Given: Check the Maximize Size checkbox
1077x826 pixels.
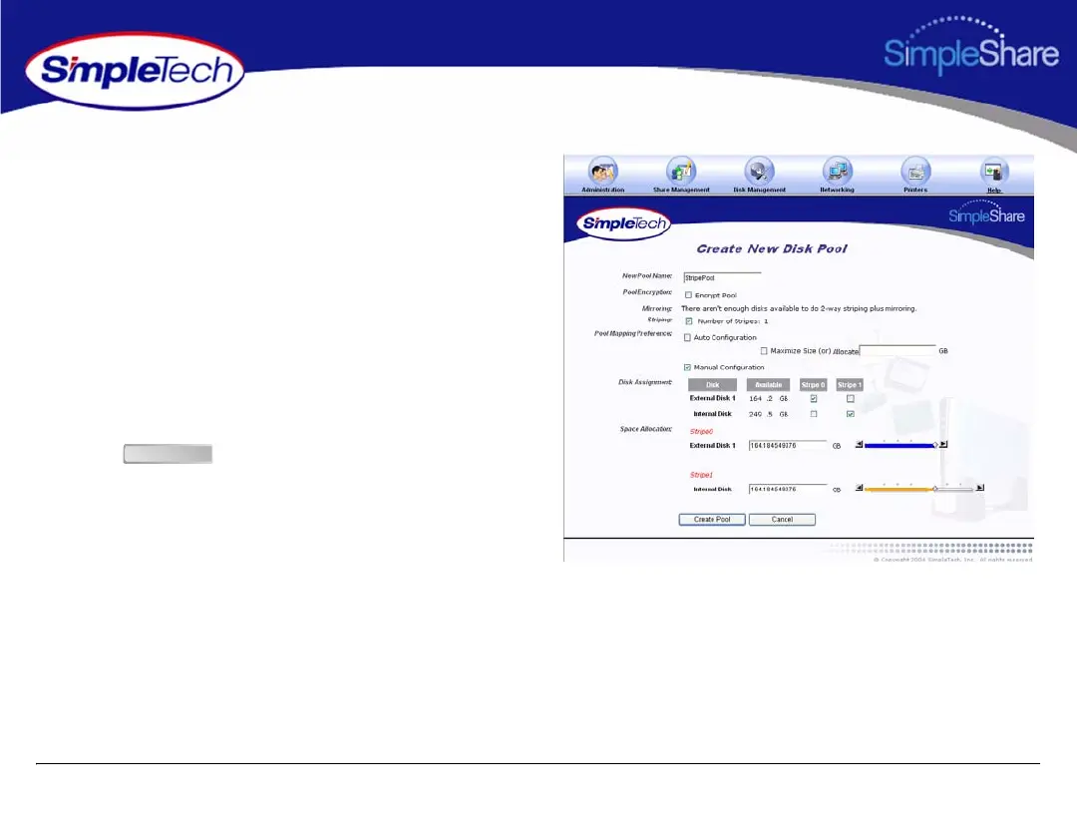Looking at the screenshot, I should (x=764, y=350).
